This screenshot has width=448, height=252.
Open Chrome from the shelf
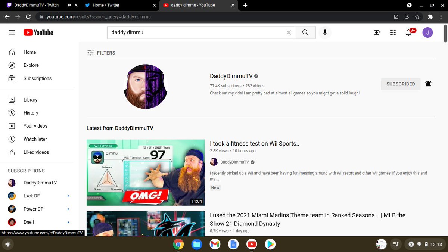tap(178, 244)
